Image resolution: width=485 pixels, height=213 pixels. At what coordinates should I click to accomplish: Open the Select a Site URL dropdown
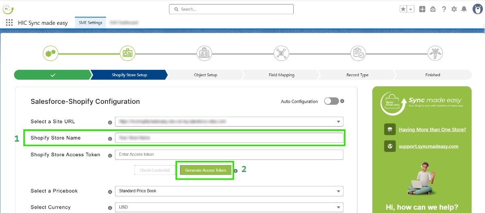click(x=229, y=121)
